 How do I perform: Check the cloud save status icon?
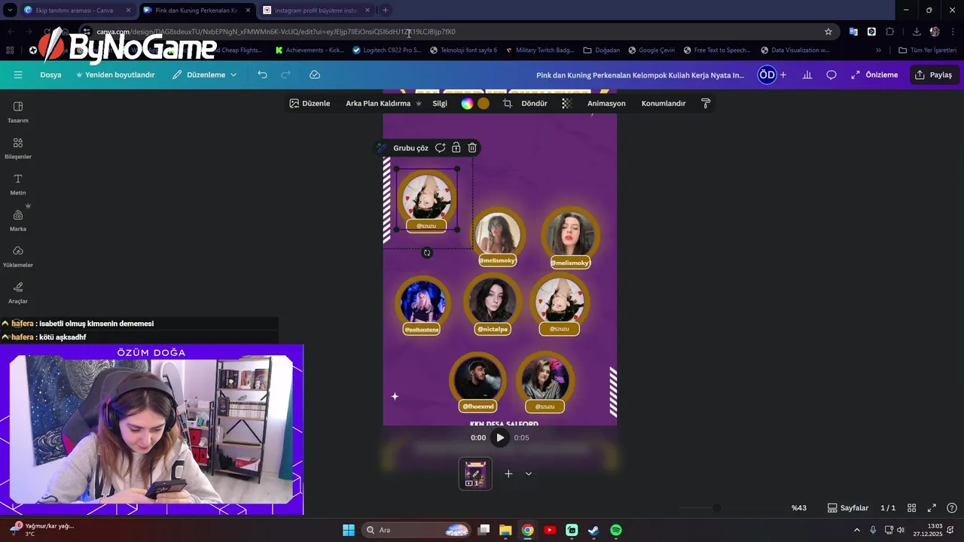click(x=315, y=75)
